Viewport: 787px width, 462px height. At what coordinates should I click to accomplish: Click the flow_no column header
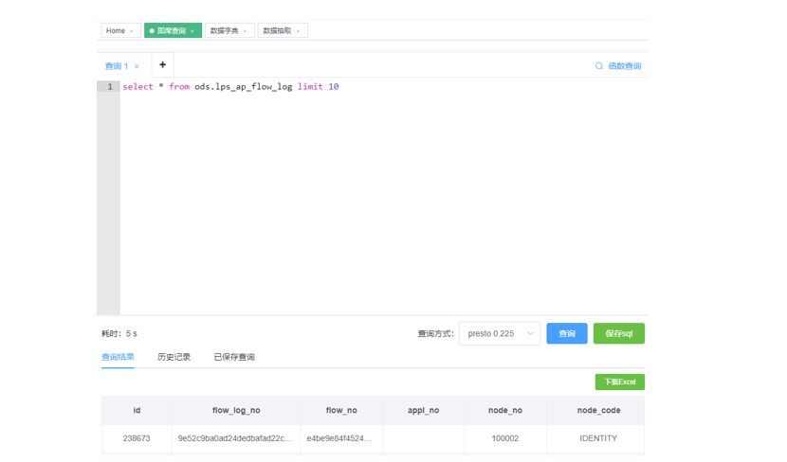tap(341, 410)
